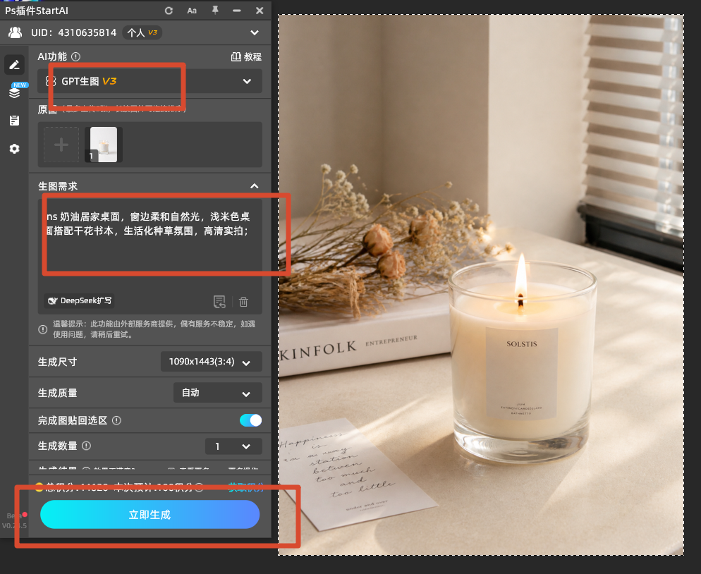Image resolution: width=701 pixels, height=574 pixels.
Task: Open the saved records sidebar icon
Action: tap(14, 121)
